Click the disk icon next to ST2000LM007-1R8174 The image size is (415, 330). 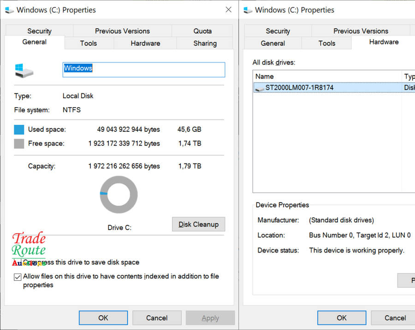point(260,88)
